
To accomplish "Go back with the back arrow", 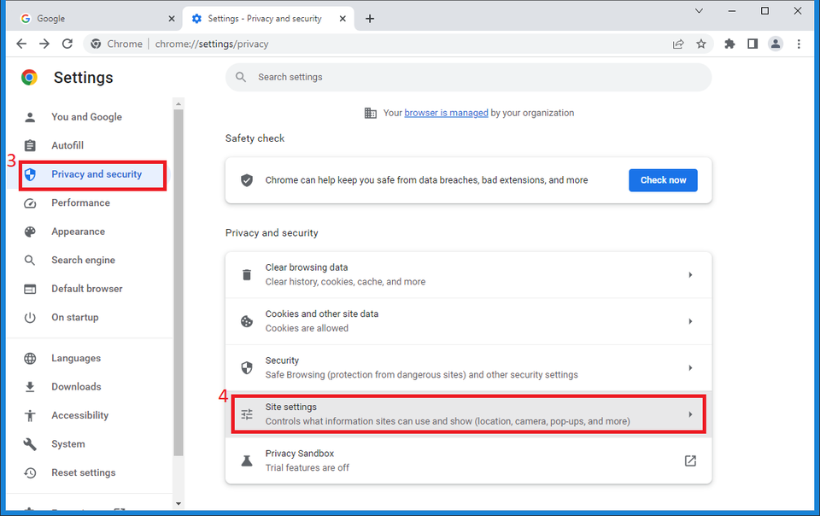I will click(21, 44).
